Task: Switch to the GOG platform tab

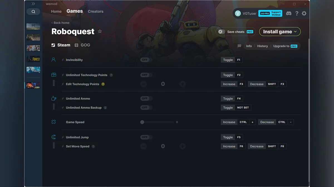Action: pos(82,45)
